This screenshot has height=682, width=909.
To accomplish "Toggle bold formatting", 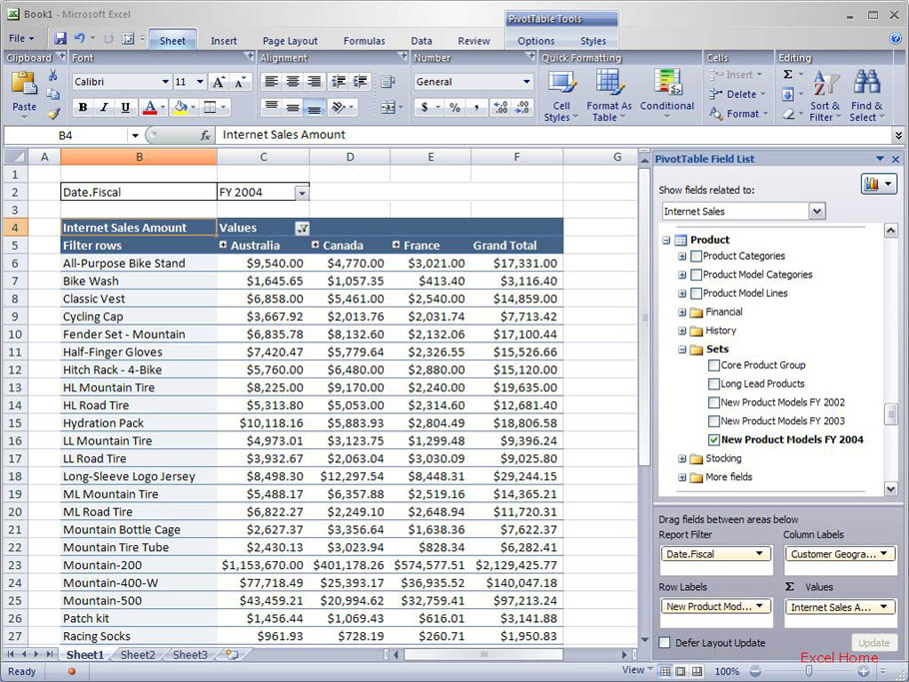I will click(83, 107).
